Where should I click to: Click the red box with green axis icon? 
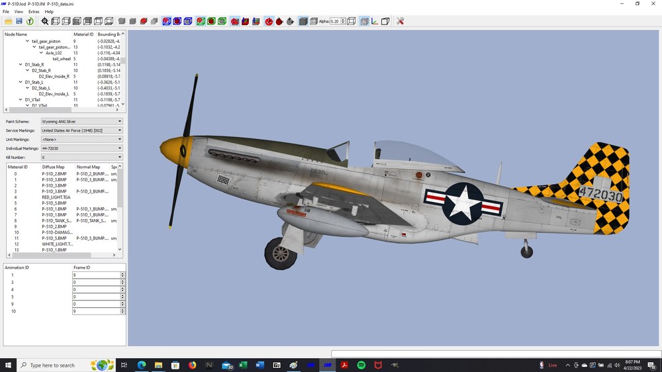(x=246, y=21)
